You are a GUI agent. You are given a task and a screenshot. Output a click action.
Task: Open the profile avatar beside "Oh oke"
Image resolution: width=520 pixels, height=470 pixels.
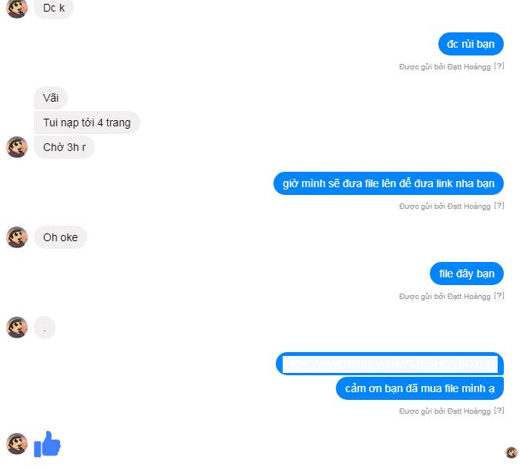pos(17,237)
